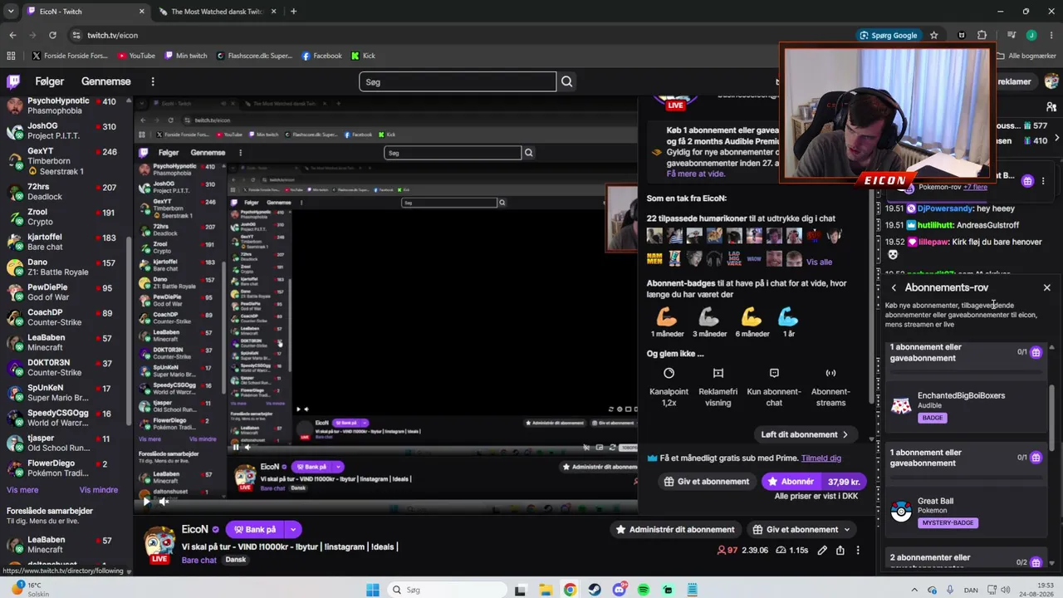
Task: Open the Gennemse tab
Action: pos(106,81)
